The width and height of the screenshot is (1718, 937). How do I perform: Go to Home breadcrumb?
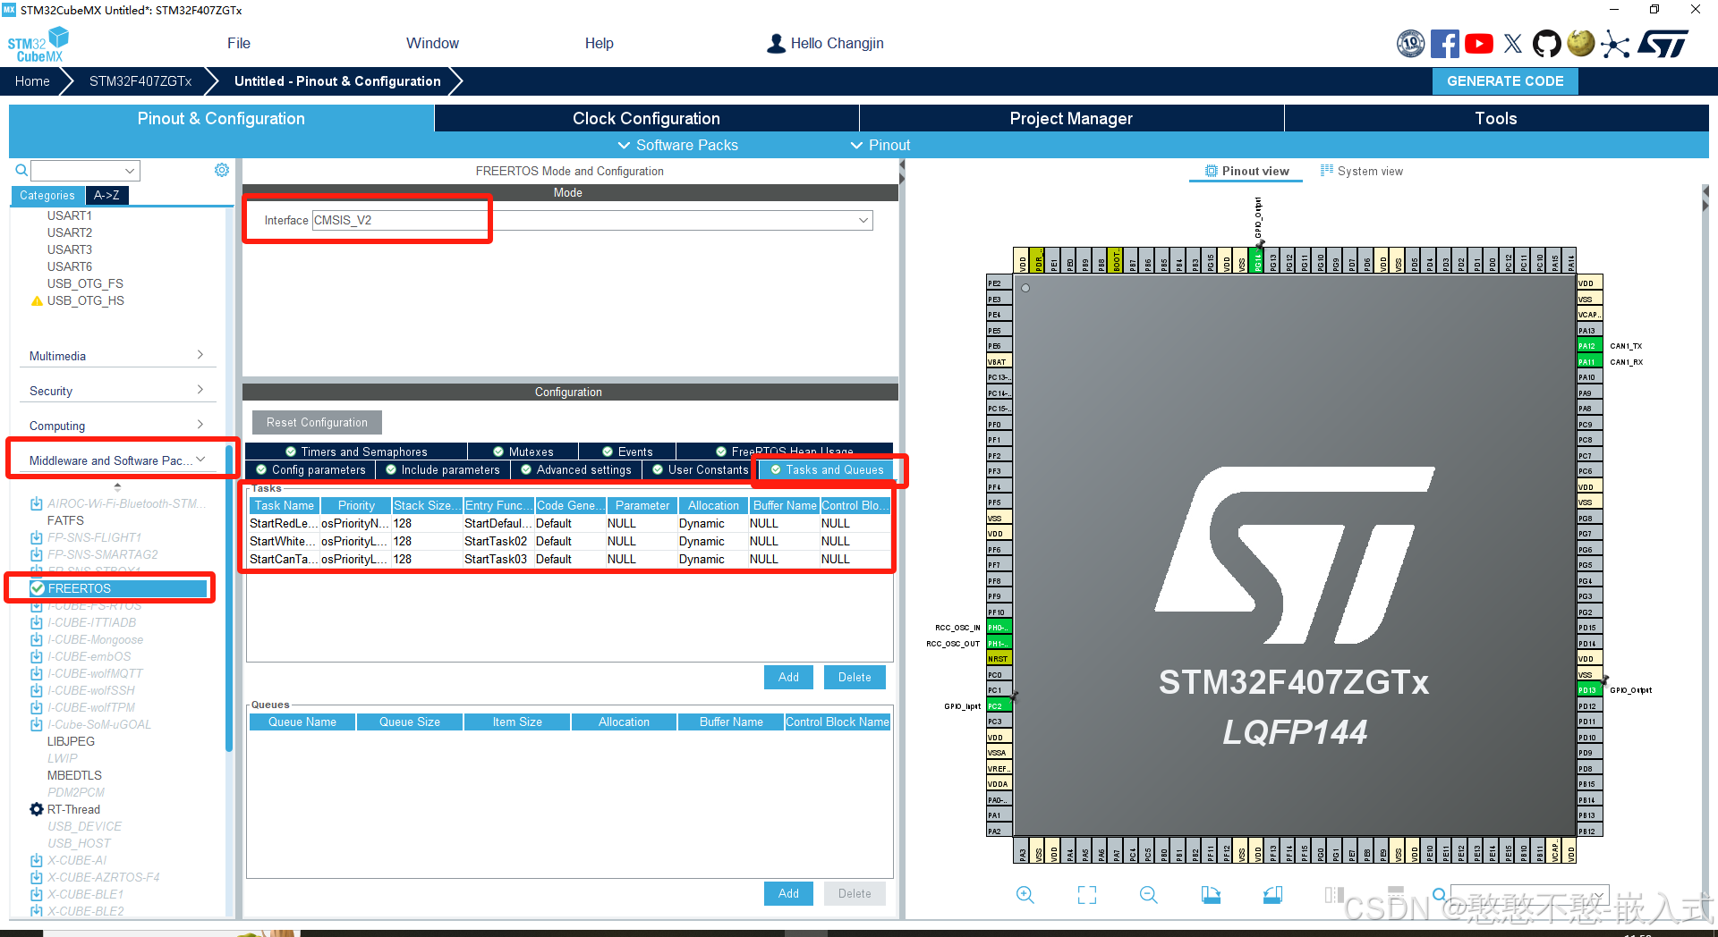click(x=32, y=80)
